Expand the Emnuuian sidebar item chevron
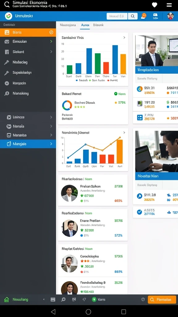Image resolution: width=178 pixels, height=317 pixels. 51,41
